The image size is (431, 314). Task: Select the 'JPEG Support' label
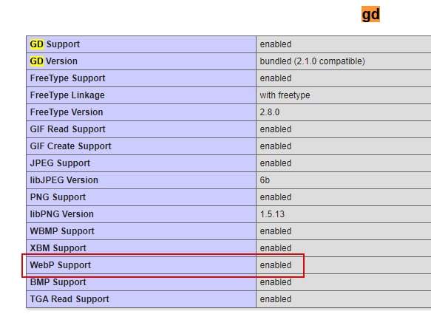[60, 163]
